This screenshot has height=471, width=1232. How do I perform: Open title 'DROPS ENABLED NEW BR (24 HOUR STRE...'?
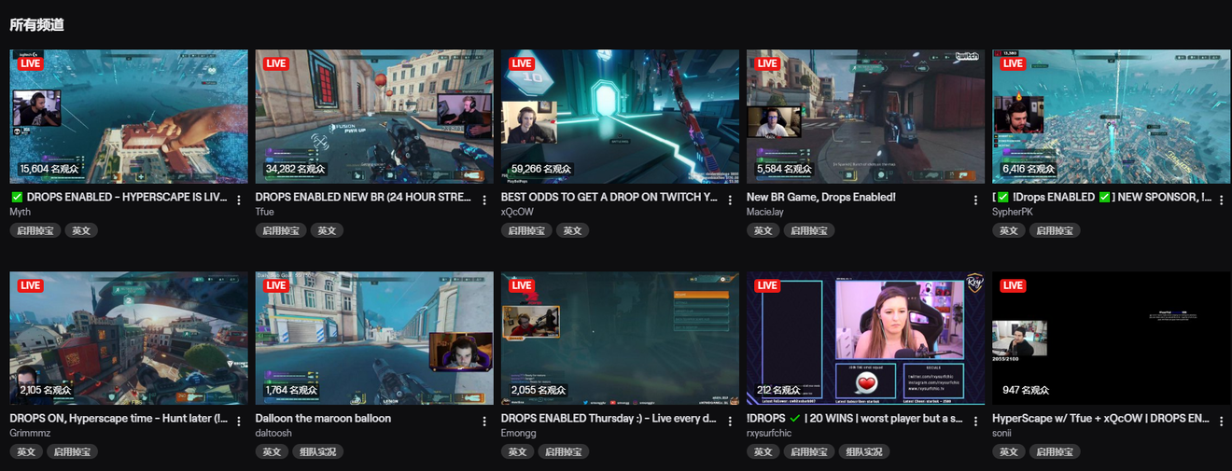[x=363, y=198]
